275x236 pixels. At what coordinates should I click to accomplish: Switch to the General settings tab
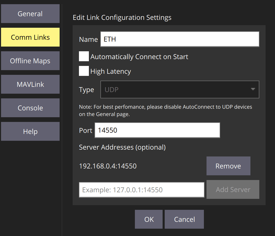(30, 14)
